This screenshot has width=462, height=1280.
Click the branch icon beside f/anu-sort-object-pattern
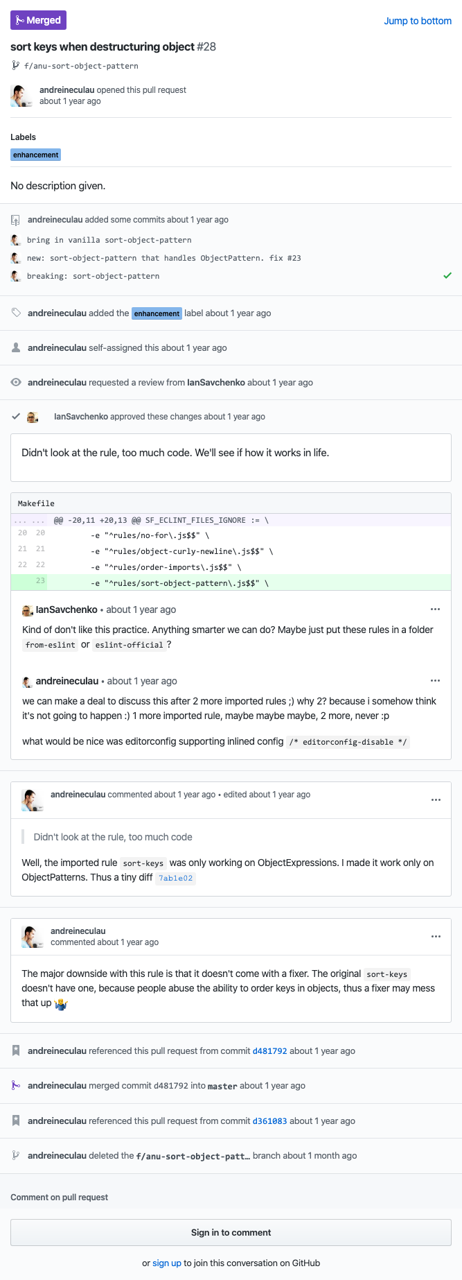(x=15, y=66)
